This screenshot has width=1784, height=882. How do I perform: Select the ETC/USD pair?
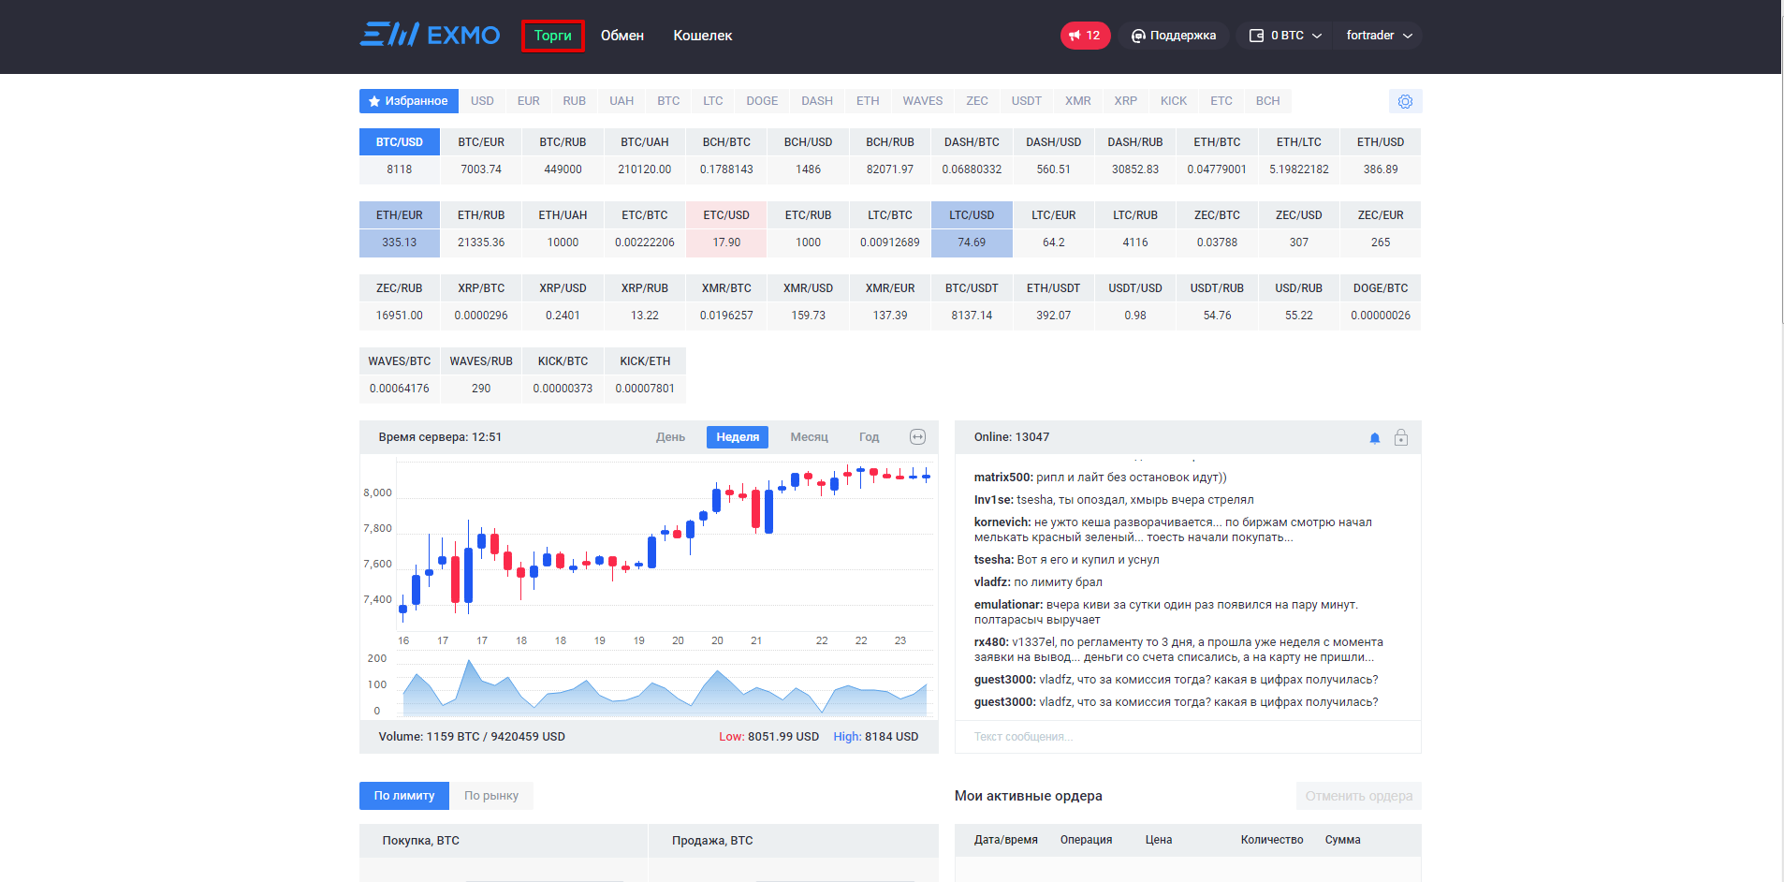tap(726, 215)
